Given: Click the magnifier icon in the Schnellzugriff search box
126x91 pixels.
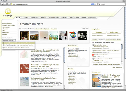Looking at the screenshot, I should pos(3,40).
